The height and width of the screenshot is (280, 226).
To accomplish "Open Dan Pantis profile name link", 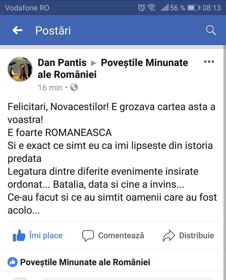I will 62,62.
